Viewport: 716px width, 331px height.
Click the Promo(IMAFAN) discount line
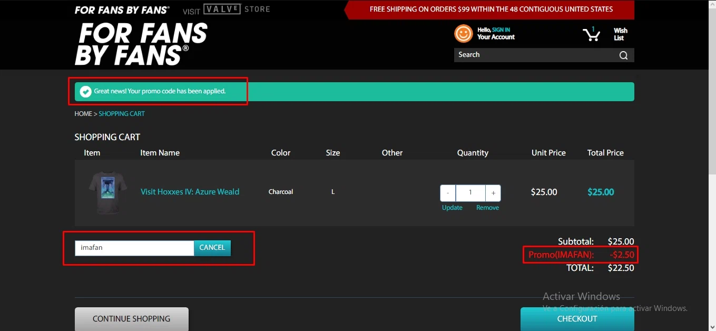pyautogui.click(x=582, y=255)
